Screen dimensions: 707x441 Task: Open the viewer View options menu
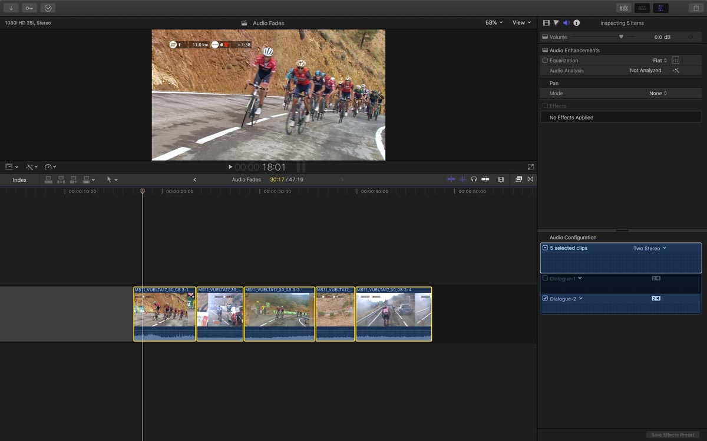521,23
